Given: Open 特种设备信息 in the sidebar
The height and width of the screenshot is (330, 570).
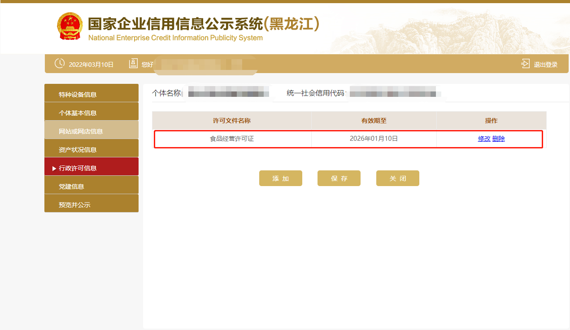Looking at the screenshot, I should [x=91, y=93].
